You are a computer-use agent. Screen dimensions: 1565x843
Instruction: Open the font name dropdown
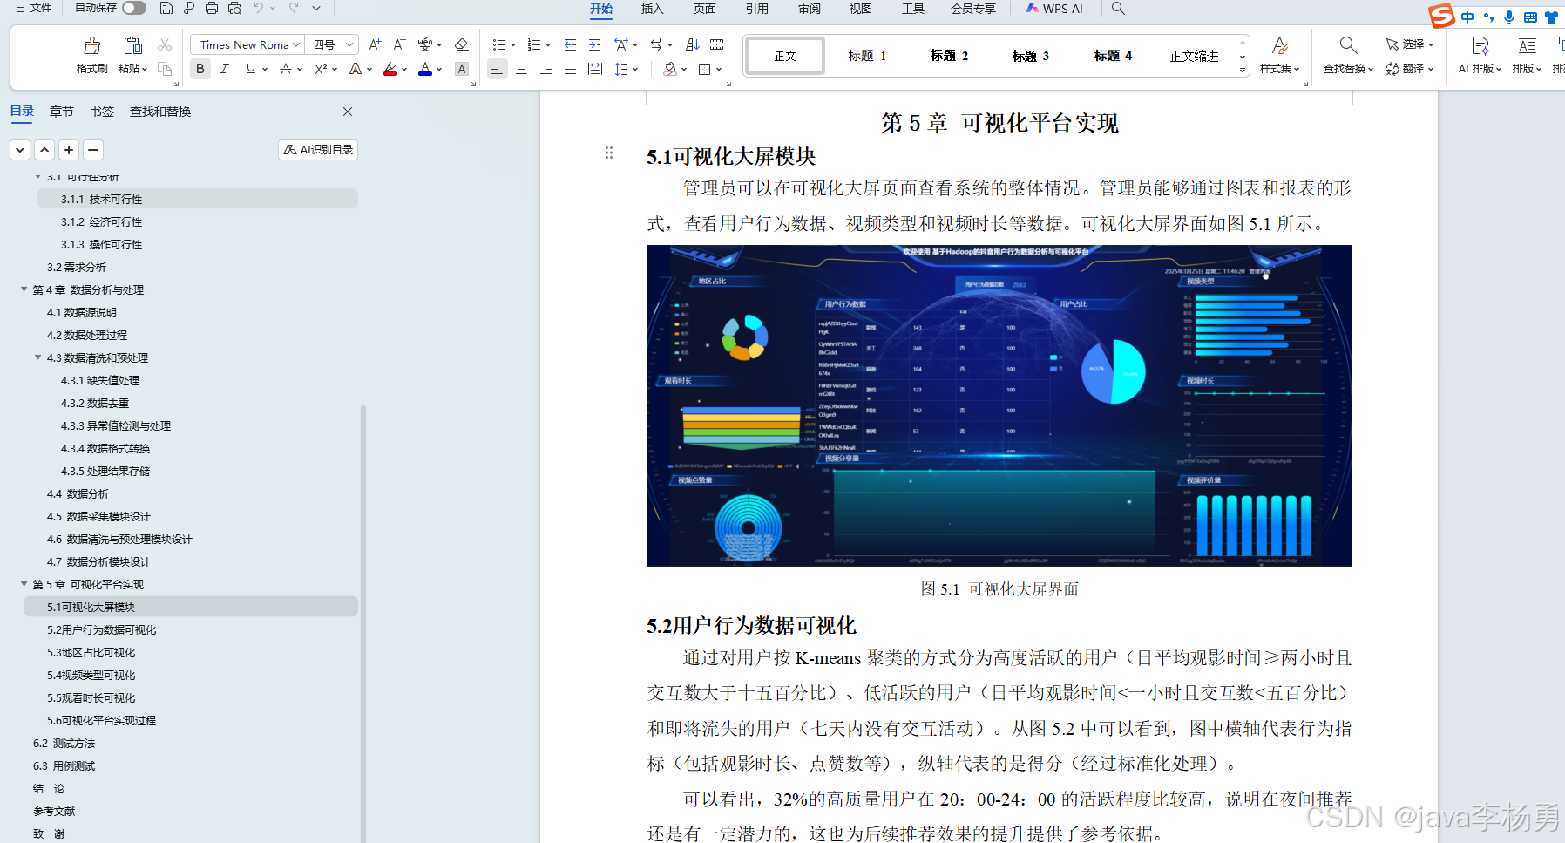pyautogui.click(x=296, y=44)
